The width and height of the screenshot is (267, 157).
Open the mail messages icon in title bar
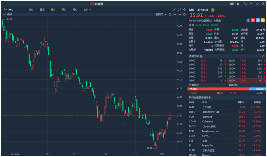coord(232,3)
